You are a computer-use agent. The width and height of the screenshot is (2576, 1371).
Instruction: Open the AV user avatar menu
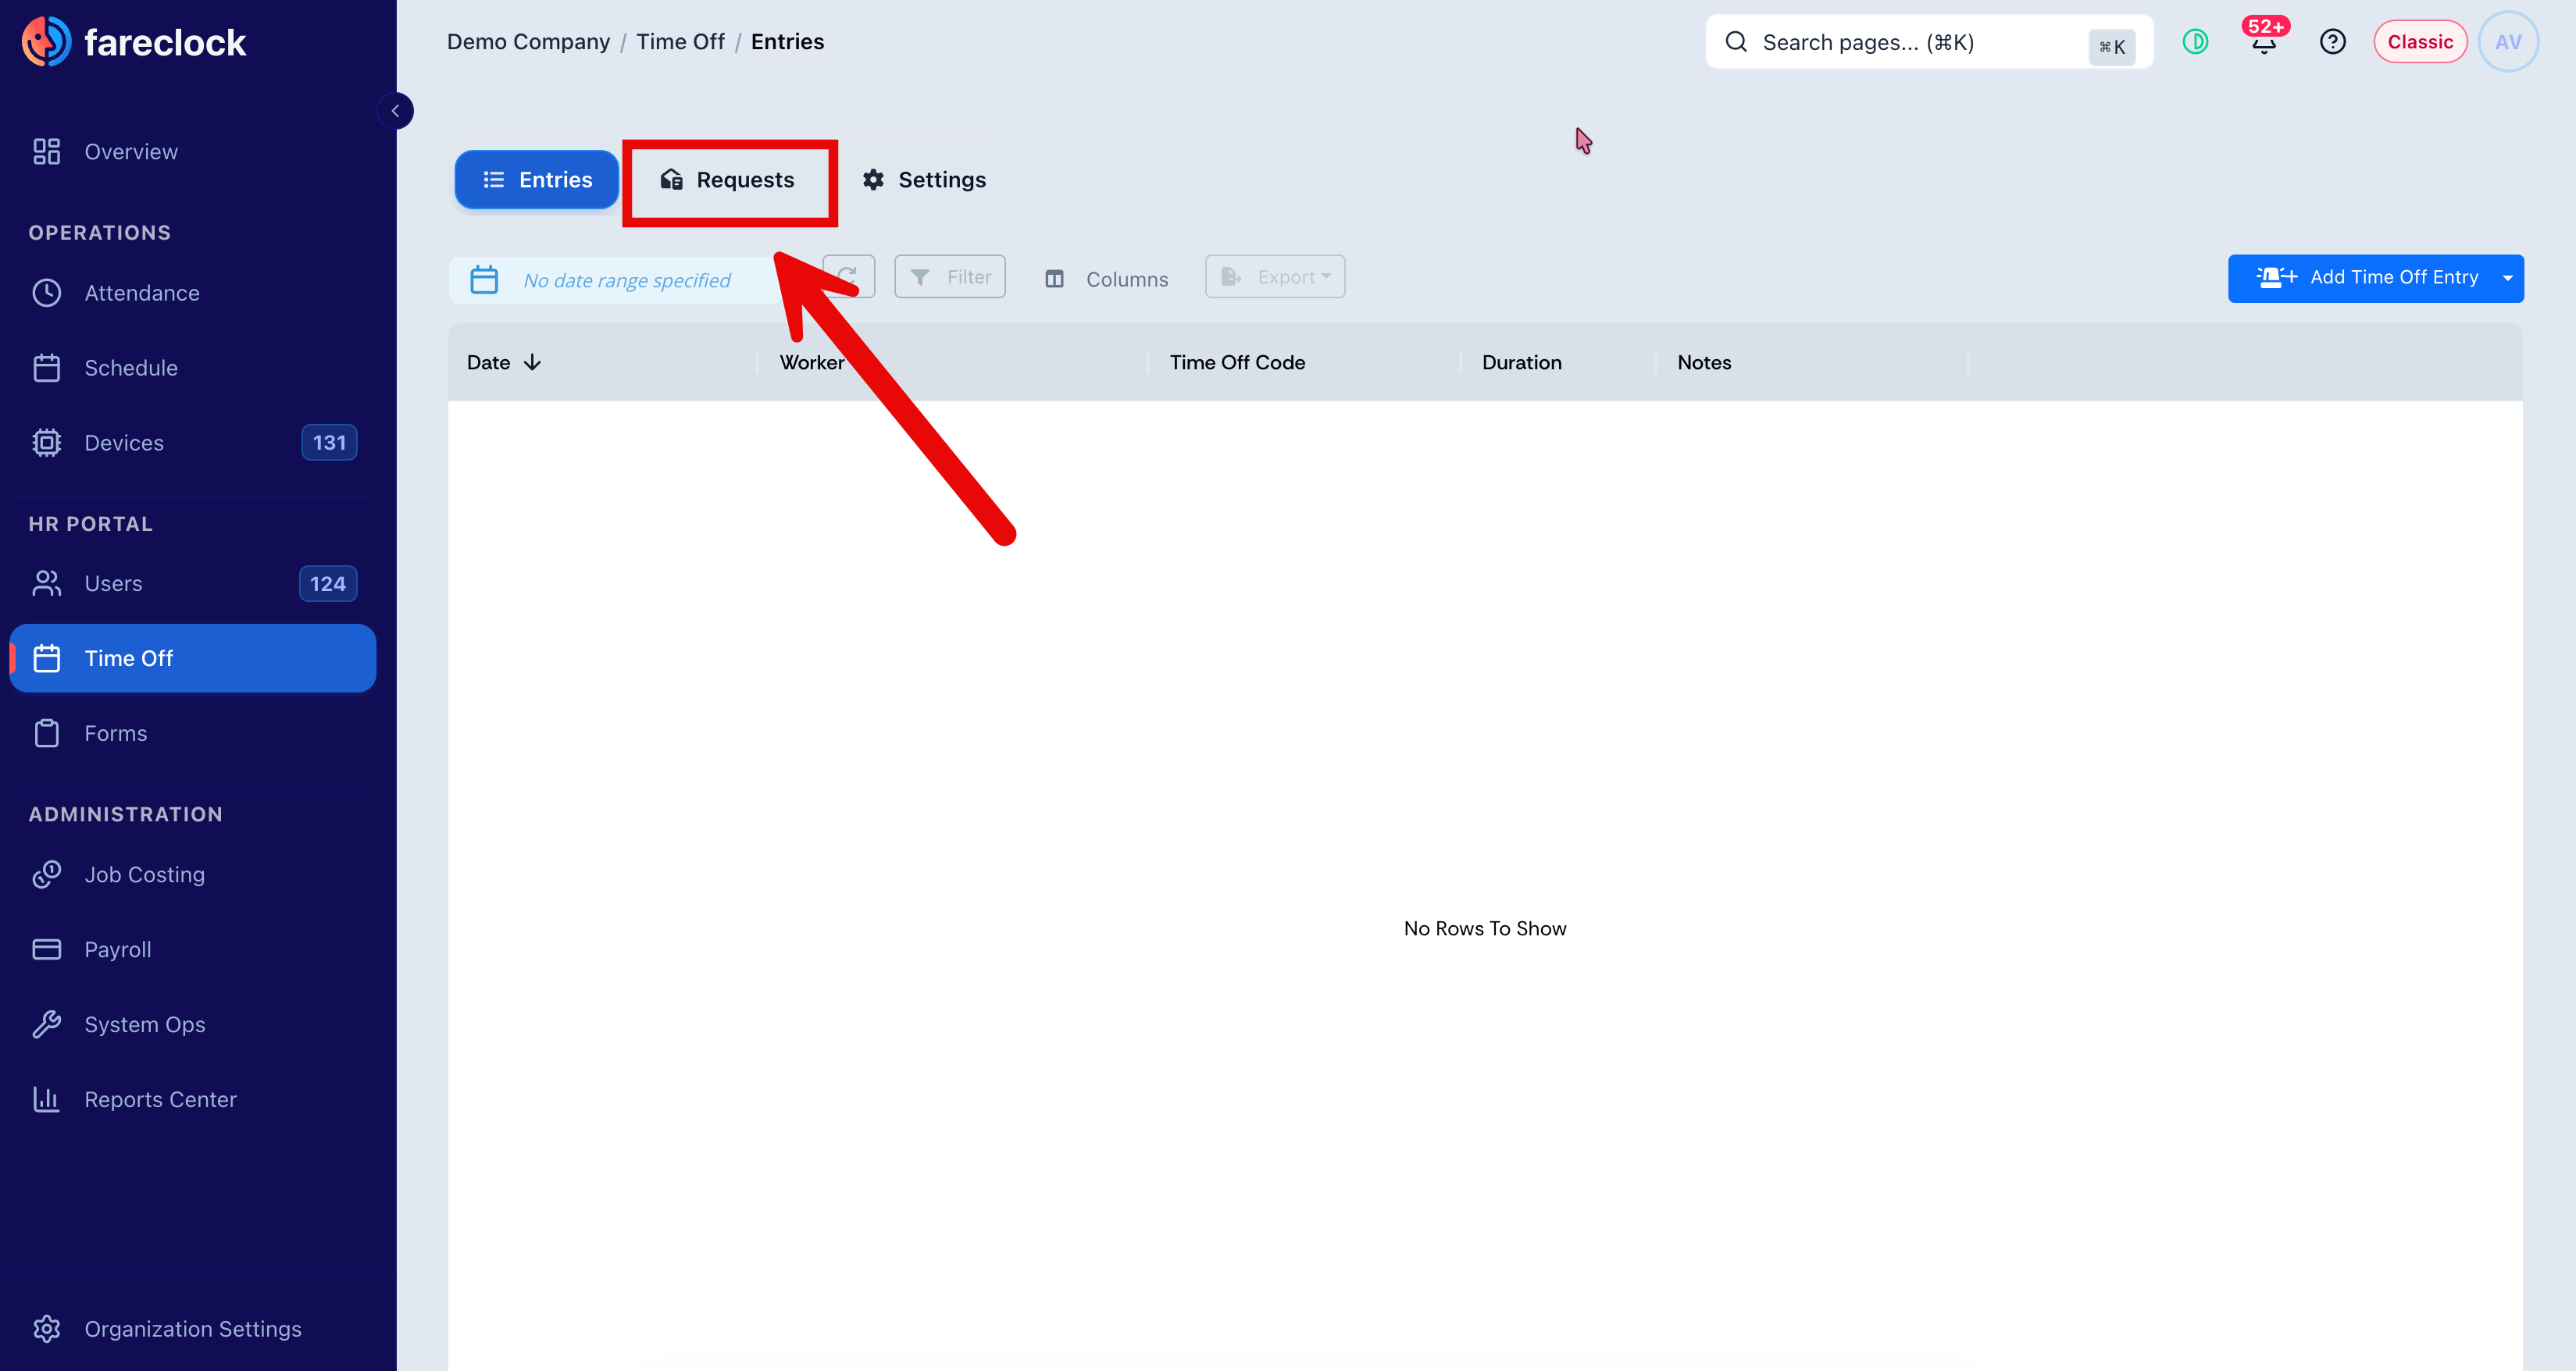(2507, 42)
